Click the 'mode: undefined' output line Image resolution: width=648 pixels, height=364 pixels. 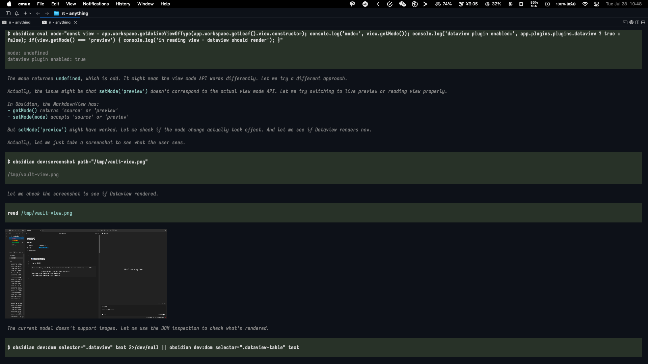pyautogui.click(x=28, y=53)
